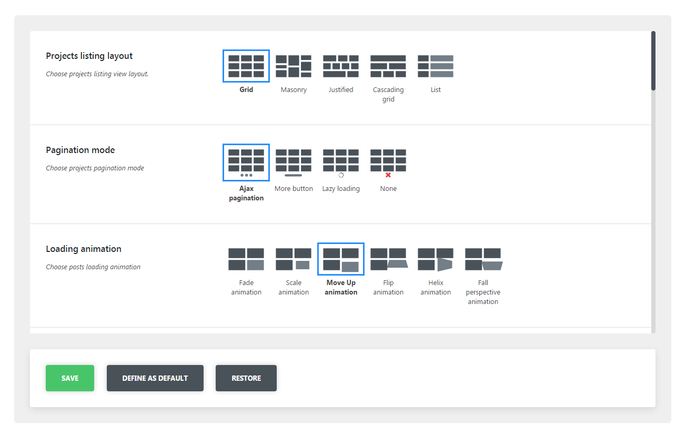This screenshot has width=686, height=436.
Task: Select the Justified layout icon
Action: tap(341, 66)
